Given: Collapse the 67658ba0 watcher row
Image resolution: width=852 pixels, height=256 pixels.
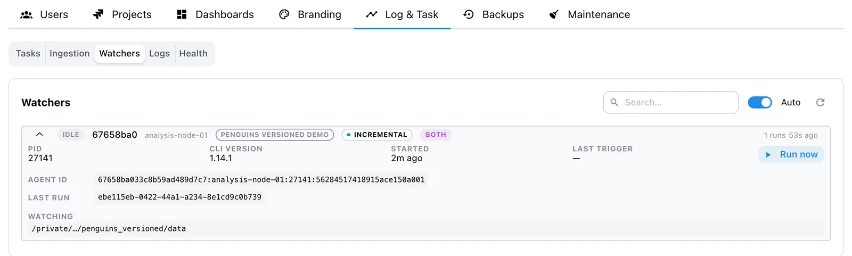Looking at the screenshot, I should click(x=39, y=135).
